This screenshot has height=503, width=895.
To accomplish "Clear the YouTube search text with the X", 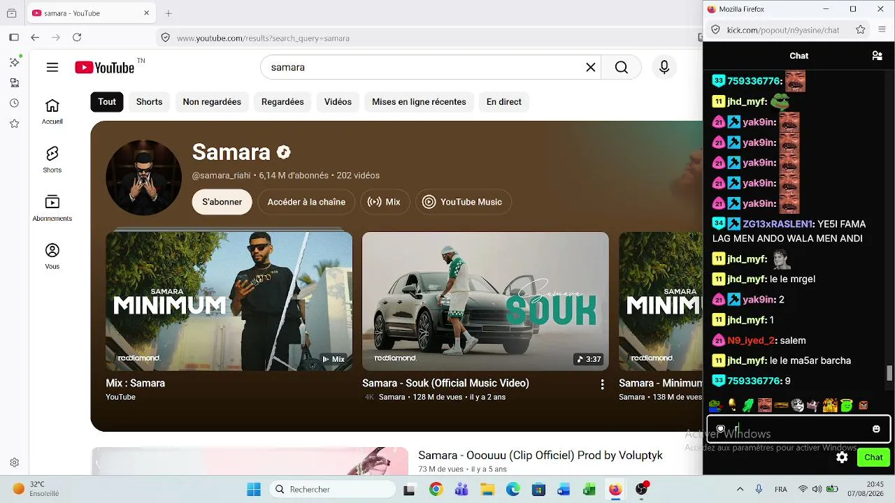I will [591, 67].
